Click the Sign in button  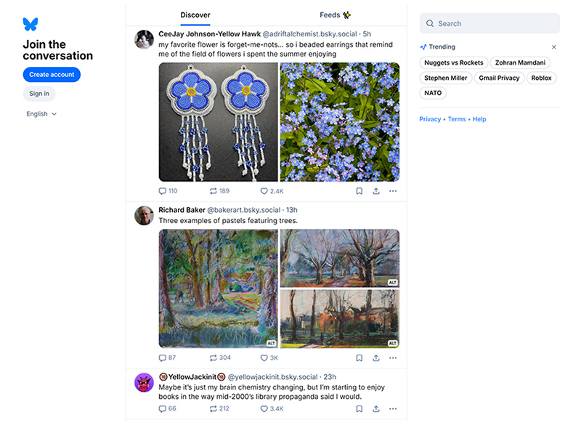pos(39,94)
